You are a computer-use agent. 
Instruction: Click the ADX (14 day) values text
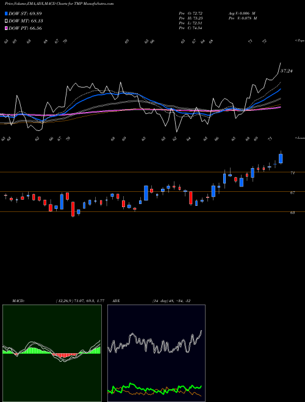click(x=171, y=301)
